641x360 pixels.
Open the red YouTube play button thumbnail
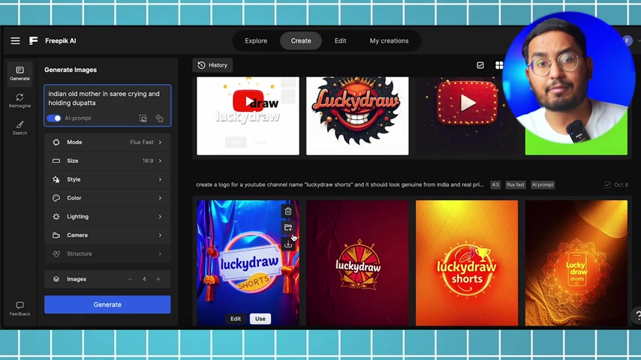point(467,116)
